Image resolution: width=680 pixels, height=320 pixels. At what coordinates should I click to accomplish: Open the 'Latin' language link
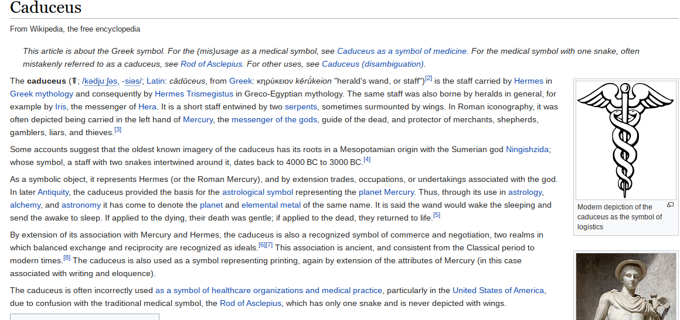click(x=155, y=81)
